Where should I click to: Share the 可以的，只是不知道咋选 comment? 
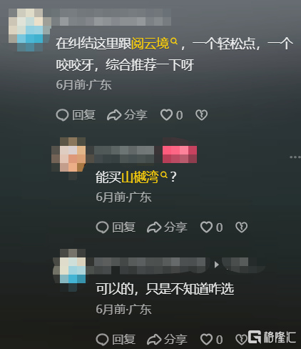click(167, 339)
